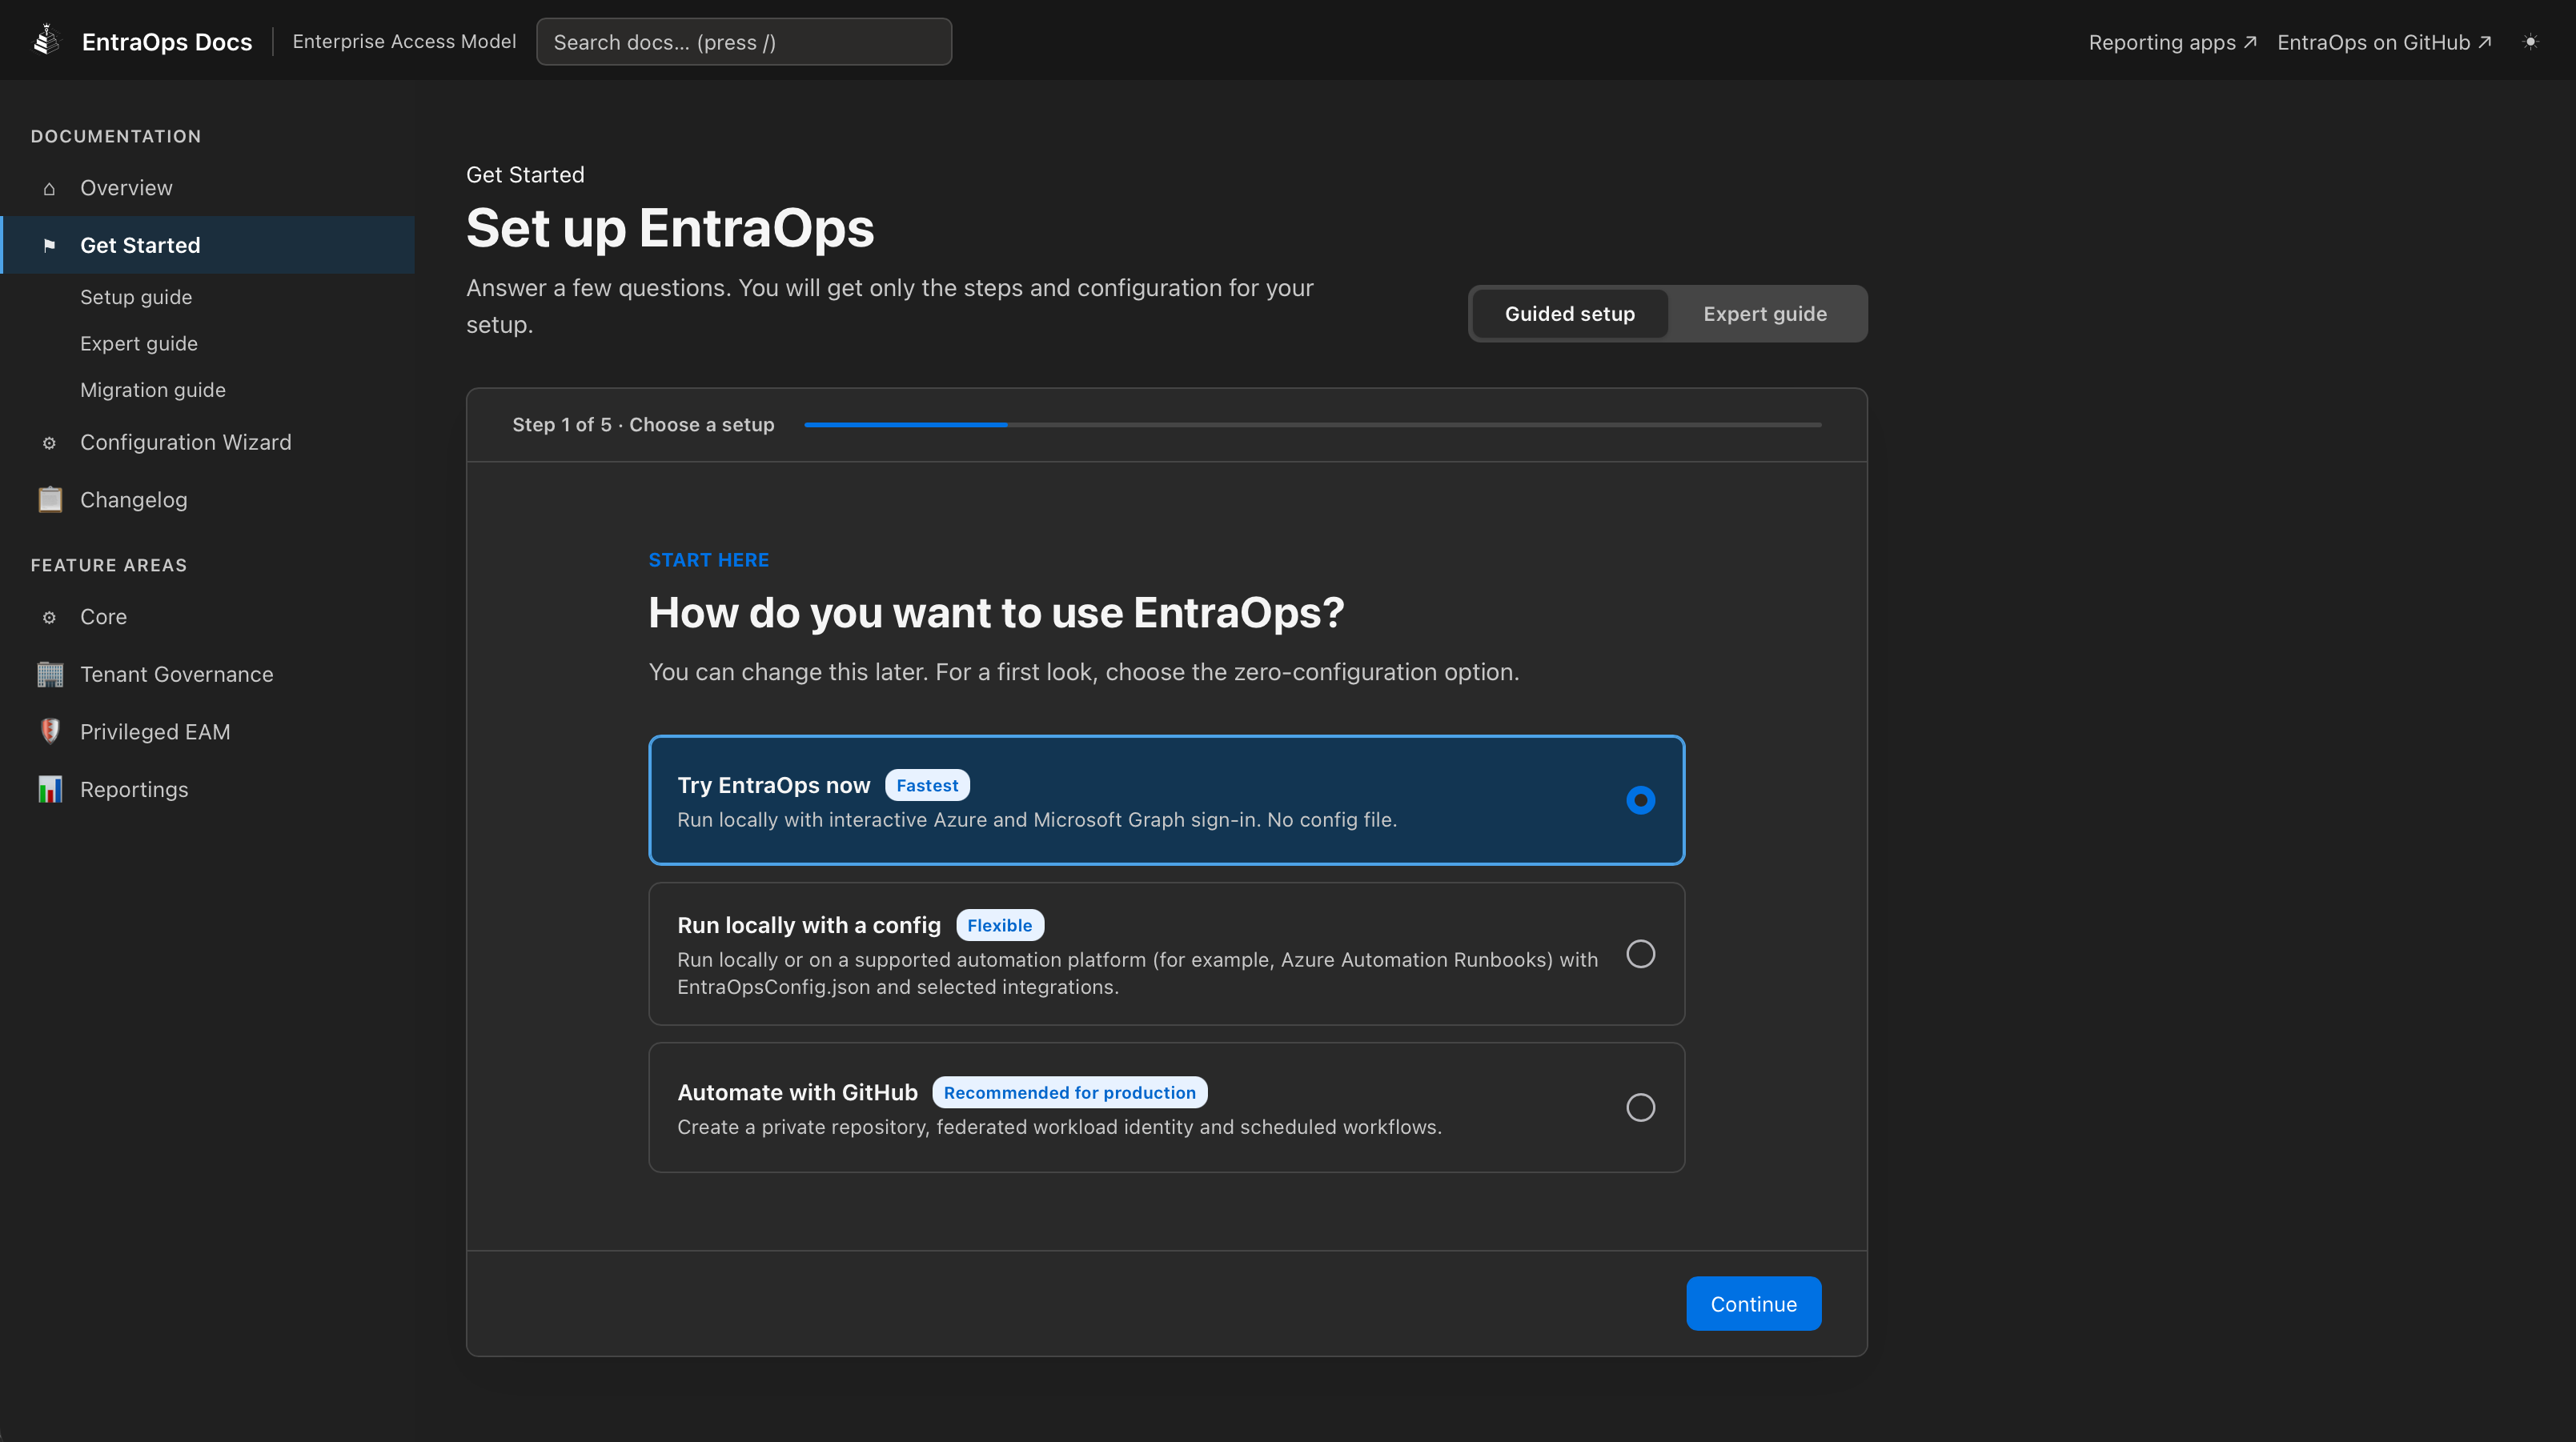Click the Flexible badge
This screenshot has height=1442, width=2576.
[999, 925]
